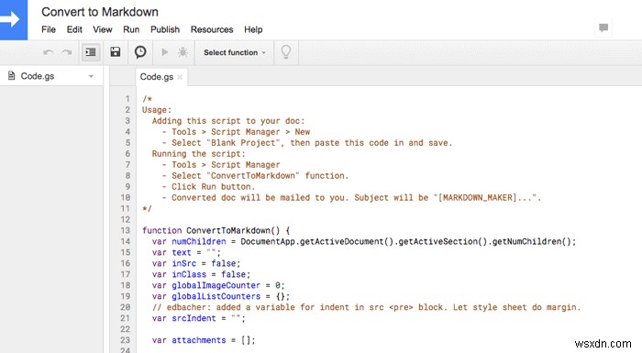The height and width of the screenshot is (353, 642).
Task: Click the 'Running the script:' comment line
Action: click(x=199, y=153)
